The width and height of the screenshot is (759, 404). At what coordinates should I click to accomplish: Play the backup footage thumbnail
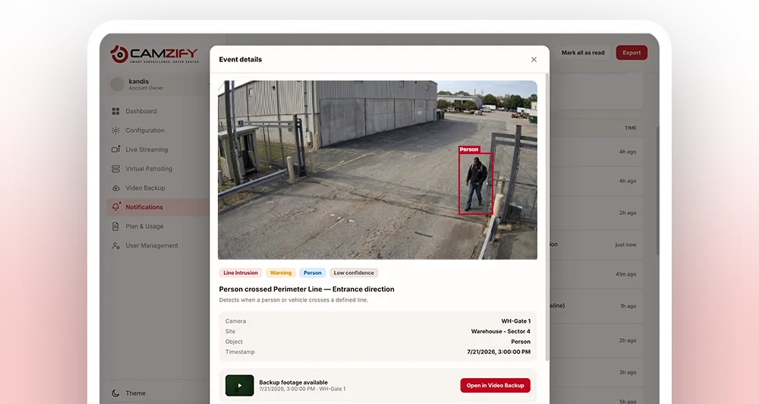[x=240, y=386]
